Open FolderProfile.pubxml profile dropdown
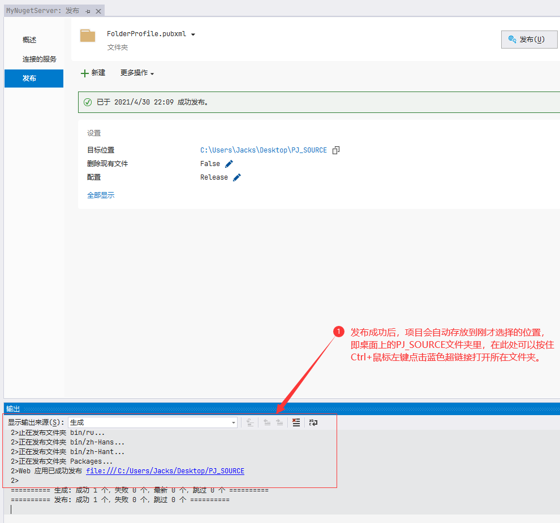The image size is (560, 523). pos(193,34)
